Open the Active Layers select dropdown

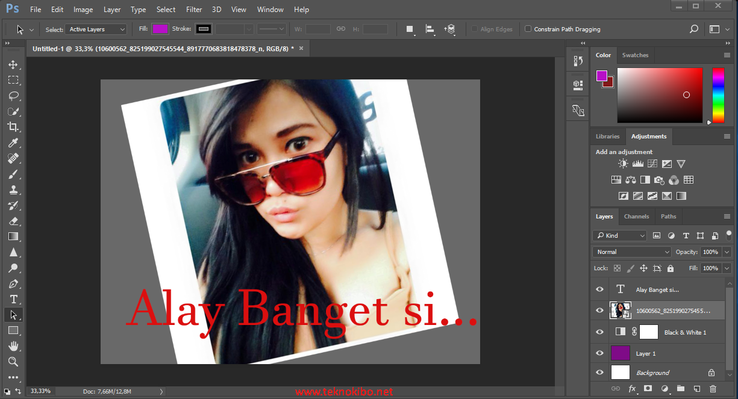[96, 29]
